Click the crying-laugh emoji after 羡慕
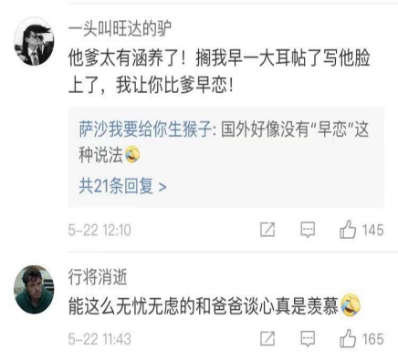The height and width of the screenshot is (361, 398). [351, 305]
